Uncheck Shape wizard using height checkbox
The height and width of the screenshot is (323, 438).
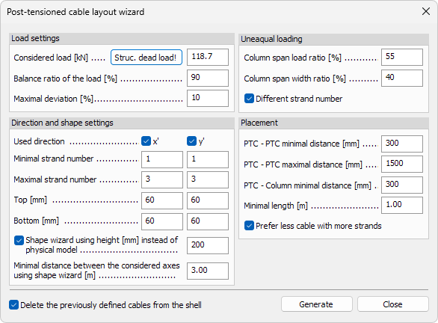(x=19, y=240)
